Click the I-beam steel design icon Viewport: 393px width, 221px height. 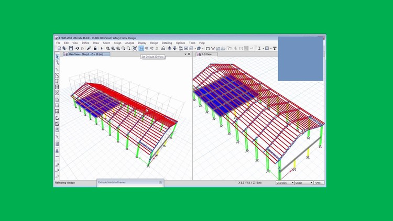259,48
